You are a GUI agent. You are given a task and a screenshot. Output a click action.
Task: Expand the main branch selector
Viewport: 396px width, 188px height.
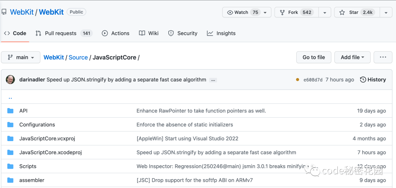click(x=21, y=57)
